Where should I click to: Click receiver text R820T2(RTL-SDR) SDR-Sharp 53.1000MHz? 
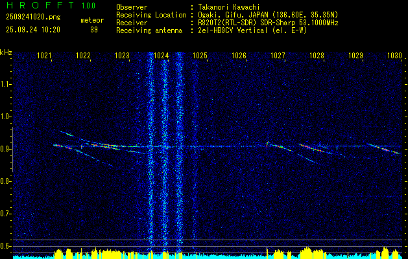pyautogui.click(x=268, y=23)
